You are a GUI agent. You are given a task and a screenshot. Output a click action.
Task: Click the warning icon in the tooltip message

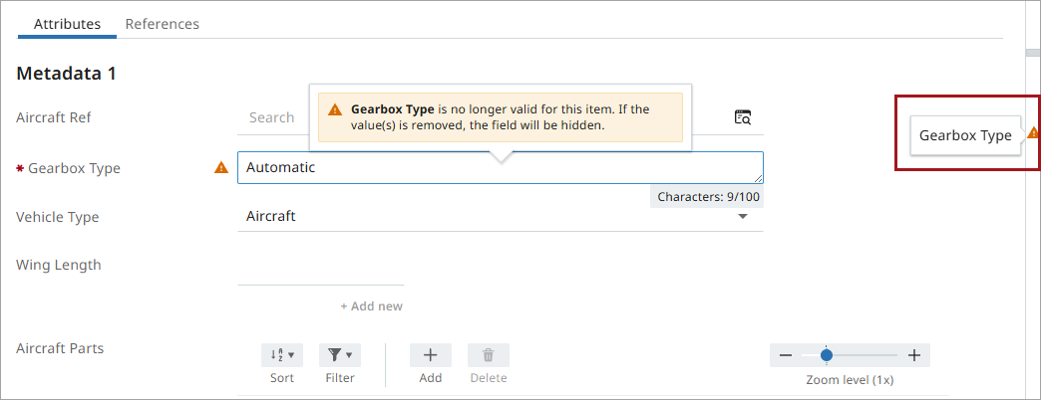coord(335,109)
